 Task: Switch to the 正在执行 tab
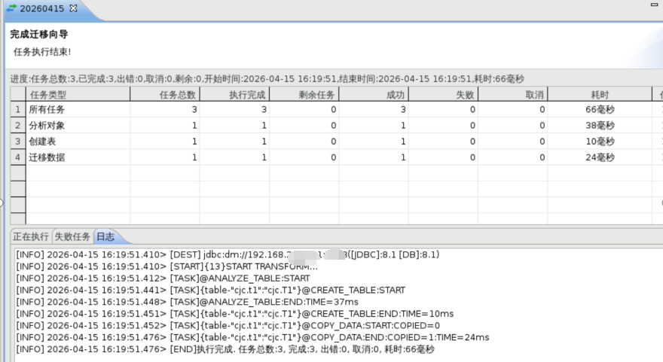[31, 236]
